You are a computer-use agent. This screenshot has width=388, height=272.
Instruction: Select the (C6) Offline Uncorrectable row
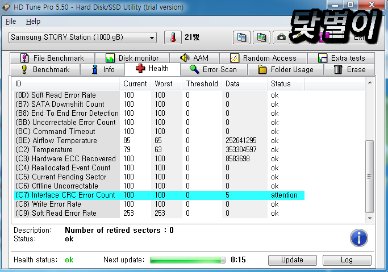click(160, 186)
